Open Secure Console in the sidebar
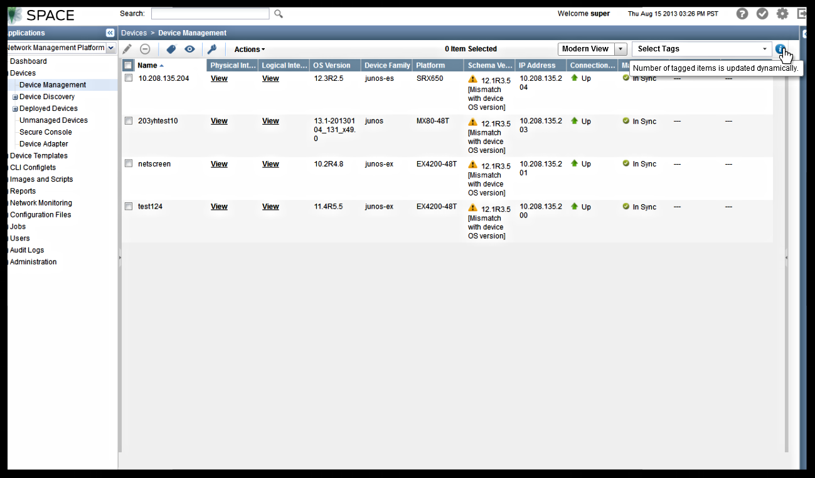 click(46, 132)
